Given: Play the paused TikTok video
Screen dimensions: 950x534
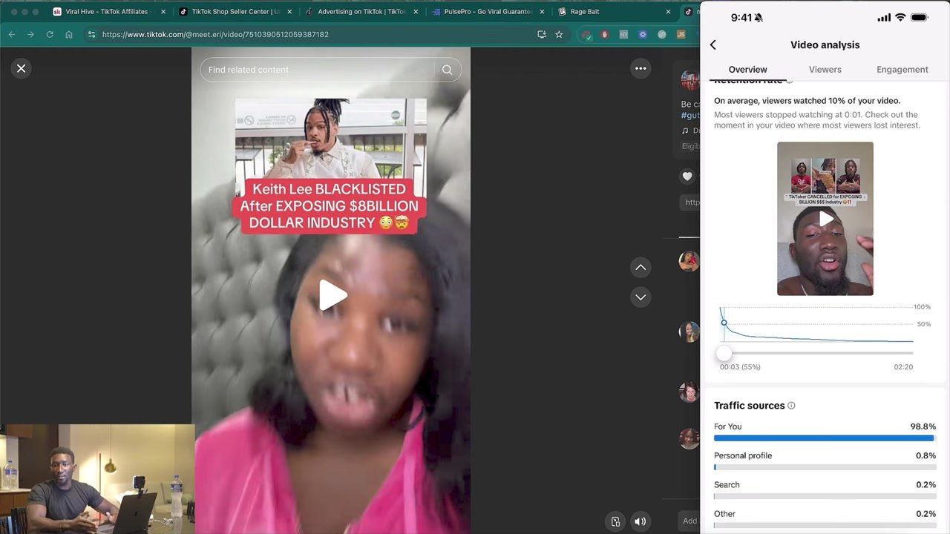Looking at the screenshot, I should [x=332, y=295].
